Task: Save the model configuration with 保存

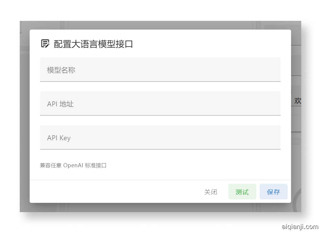Action: point(273,192)
